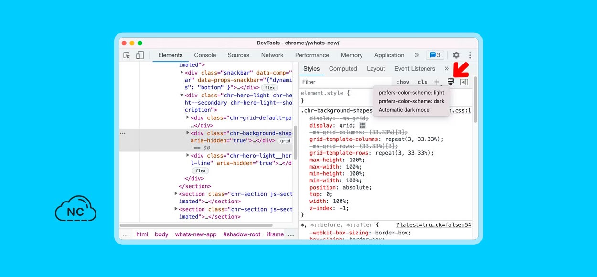Open the issues badge showing 3
The image size is (597, 277).
pos(435,55)
